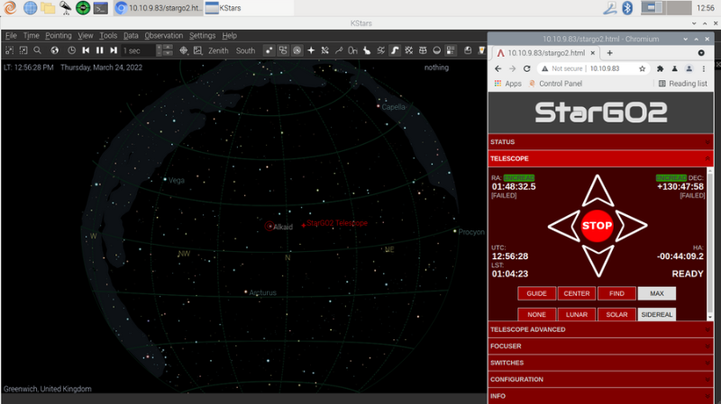Toggle stars display in KStars toolbar
The height and width of the screenshot is (404, 721).
pos(269,50)
